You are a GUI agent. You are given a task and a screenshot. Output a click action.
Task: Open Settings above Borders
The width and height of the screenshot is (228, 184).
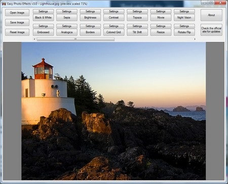(x=90, y=26)
